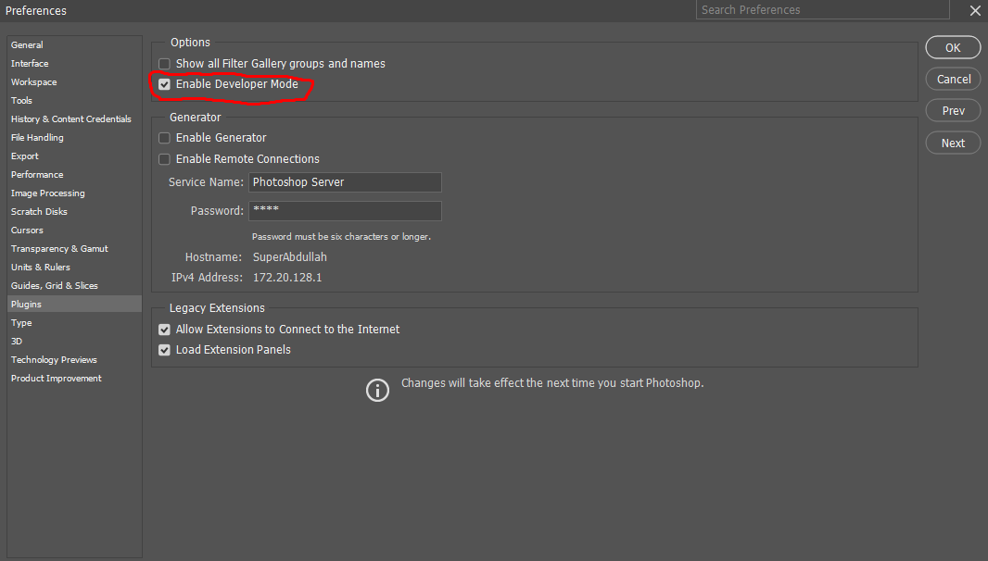Disable Enable Developer Mode

pos(164,84)
